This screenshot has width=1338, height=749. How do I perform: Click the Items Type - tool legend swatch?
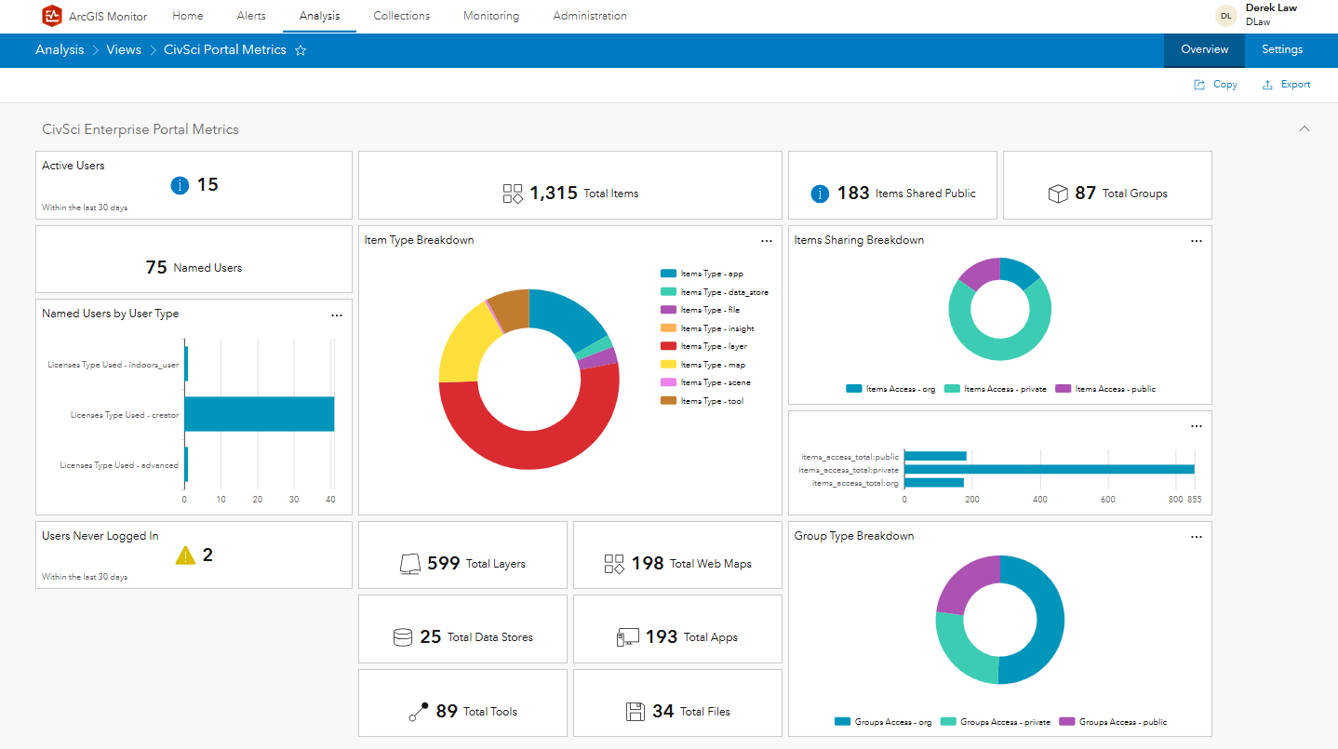click(668, 401)
